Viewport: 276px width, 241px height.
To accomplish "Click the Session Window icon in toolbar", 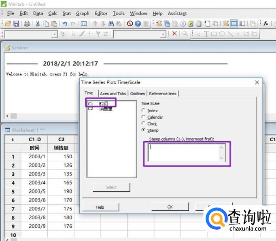I will tap(226, 23).
